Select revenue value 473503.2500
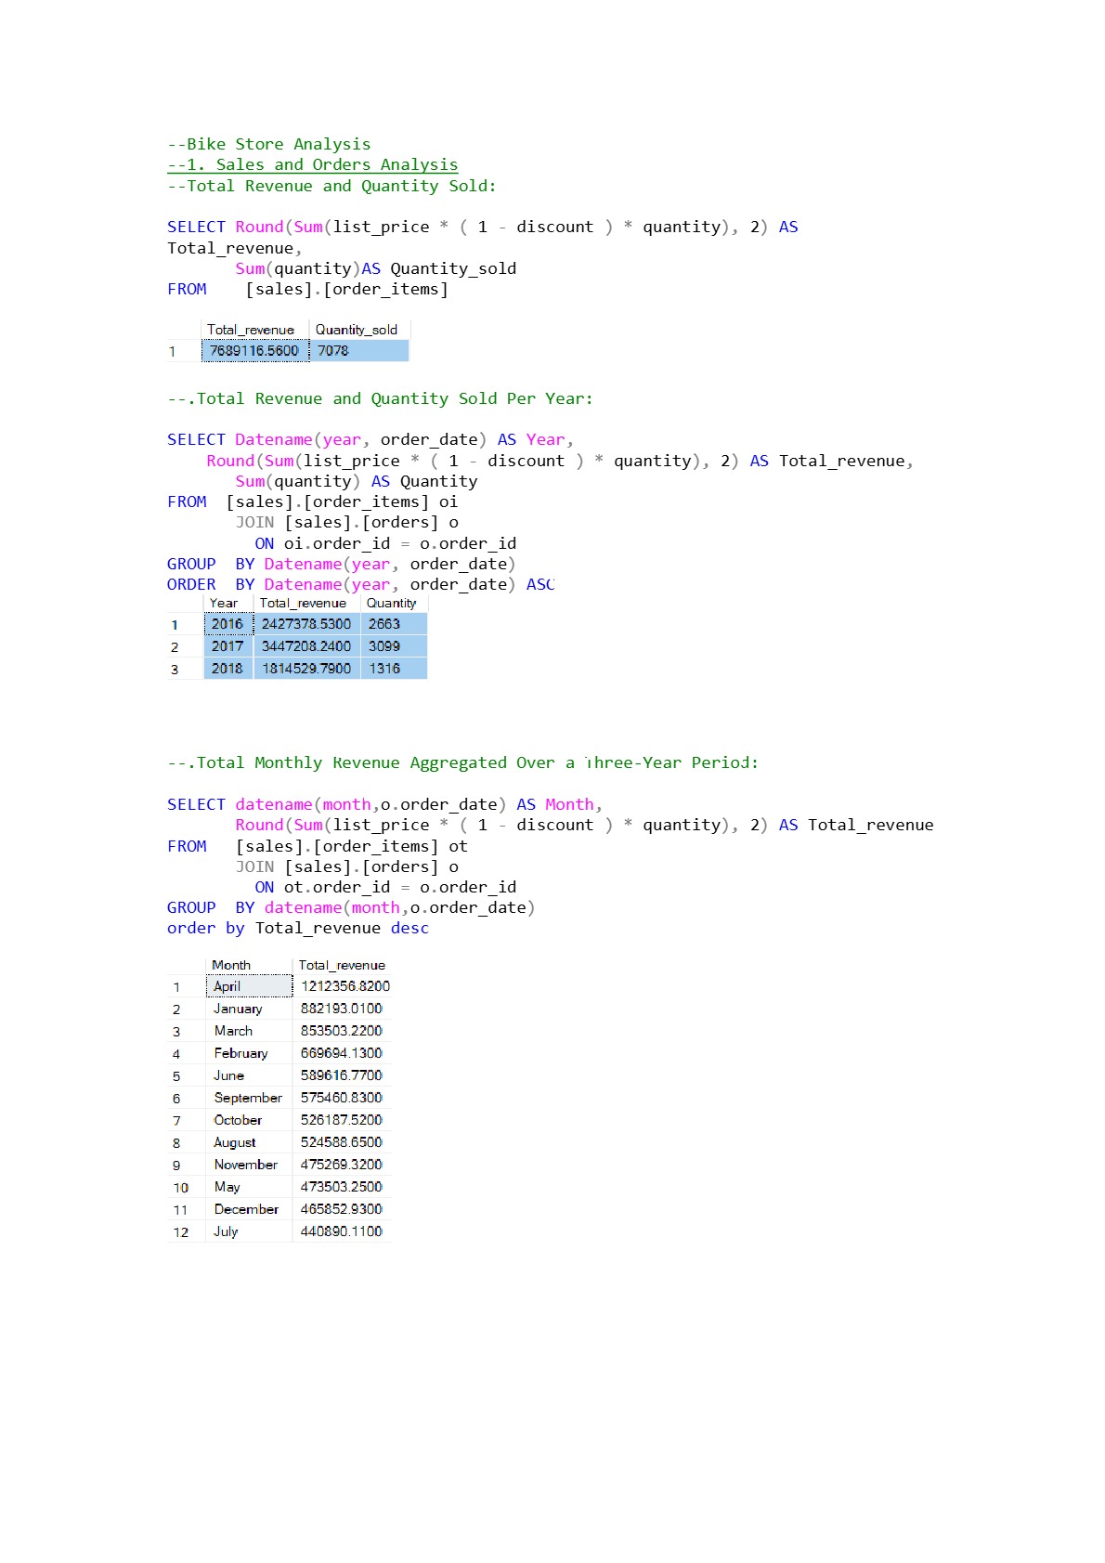Screen dimensions: 1105x1563 click(342, 1187)
